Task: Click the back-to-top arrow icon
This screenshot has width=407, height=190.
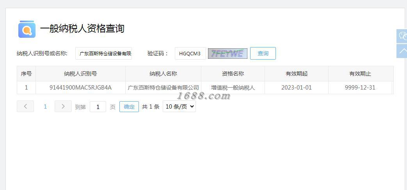Action: click(402, 51)
